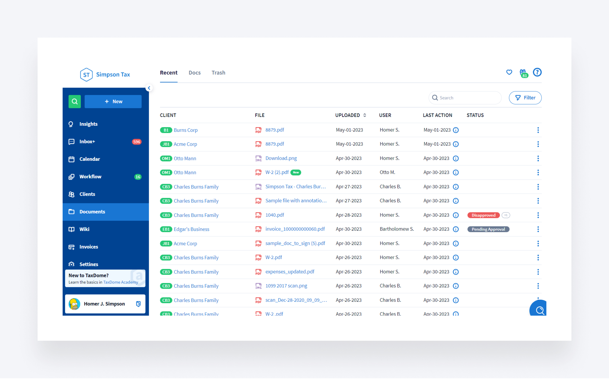Click the Disapproved status badge on 1040.pdf
Viewport: 609px width, 383px height.
[x=483, y=215]
